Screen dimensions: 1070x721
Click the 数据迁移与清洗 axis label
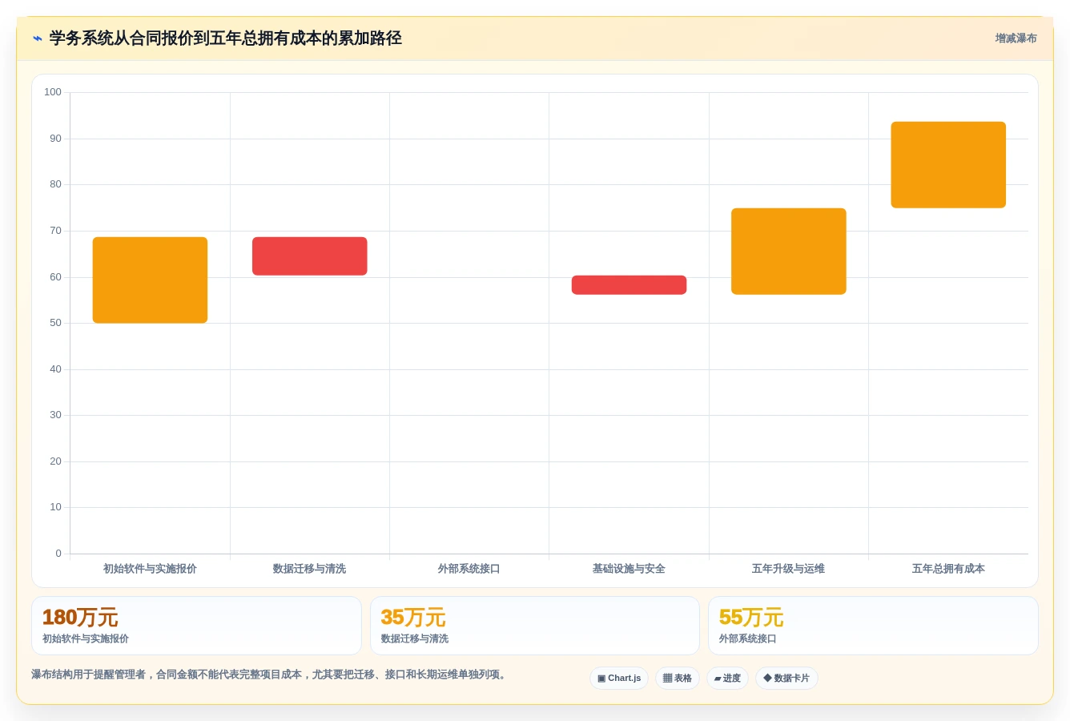pyautogui.click(x=309, y=569)
